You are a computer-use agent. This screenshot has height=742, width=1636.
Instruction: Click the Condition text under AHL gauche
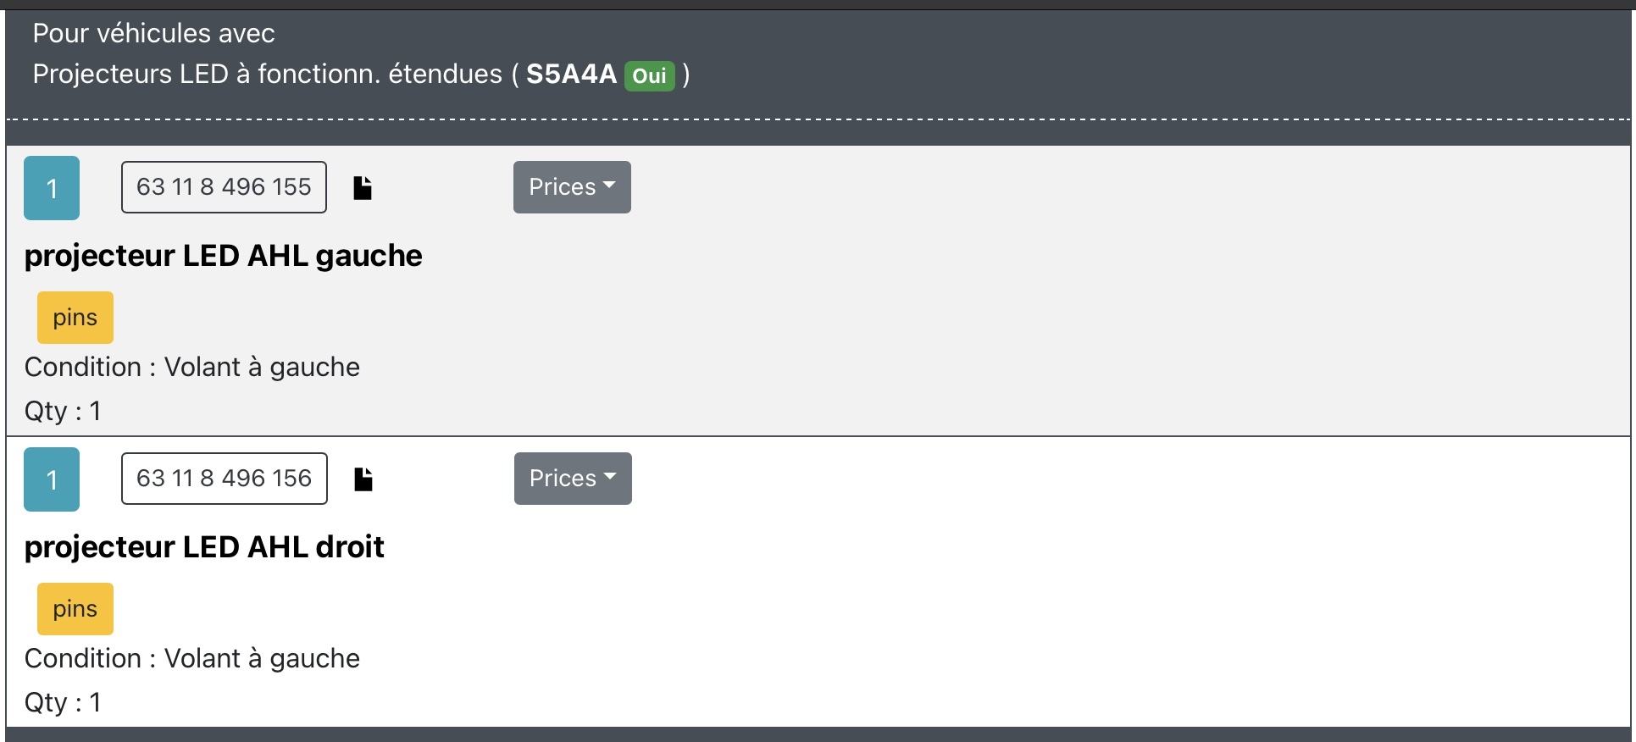pos(192,367)
